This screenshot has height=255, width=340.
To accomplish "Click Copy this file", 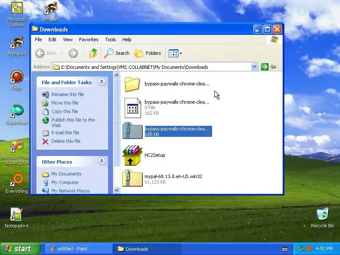I will (x=65, y=111).
